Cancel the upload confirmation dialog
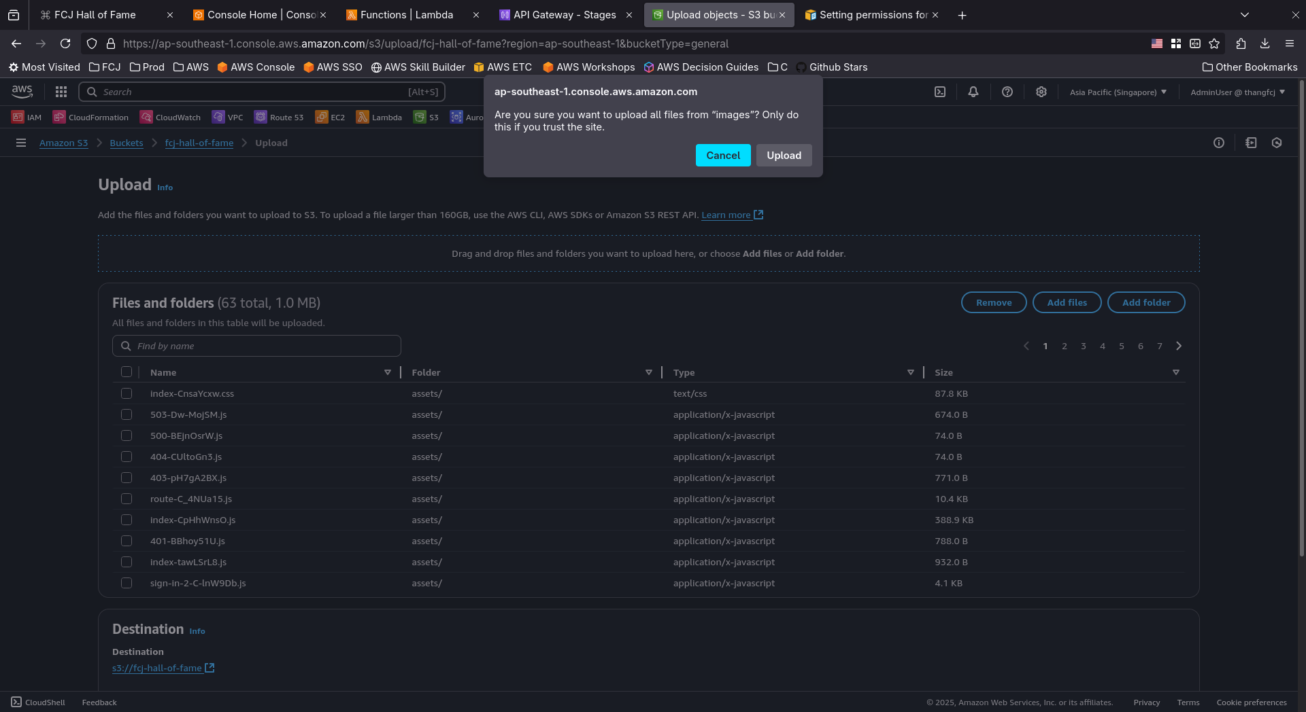Screen dimensions: 1306x712 (x=723, y=155)
